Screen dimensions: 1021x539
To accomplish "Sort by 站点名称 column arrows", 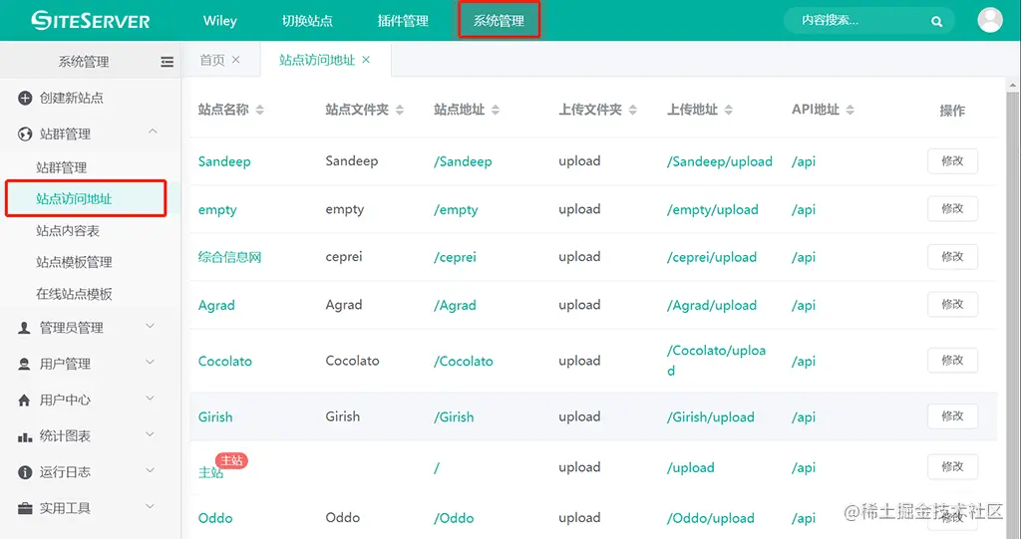I will [x=260, y=110].
